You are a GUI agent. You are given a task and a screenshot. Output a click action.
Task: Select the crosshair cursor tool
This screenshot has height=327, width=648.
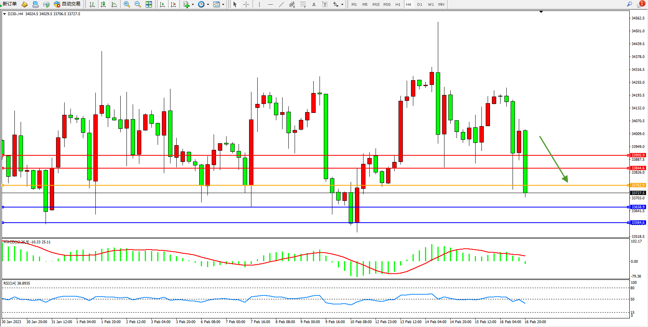tap(246, 4)
